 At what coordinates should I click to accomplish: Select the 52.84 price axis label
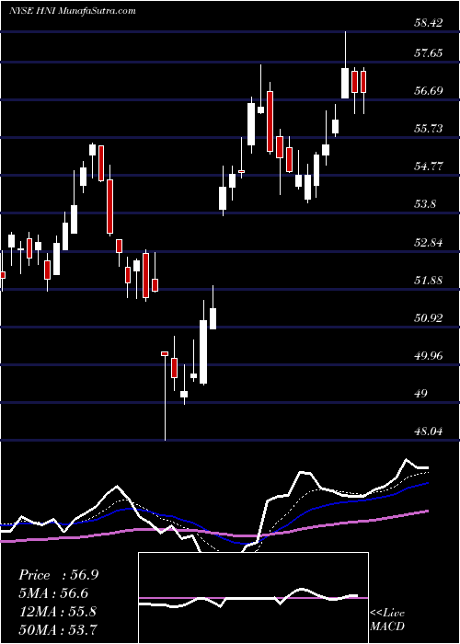pyautogui.click(x=428, y=242)
